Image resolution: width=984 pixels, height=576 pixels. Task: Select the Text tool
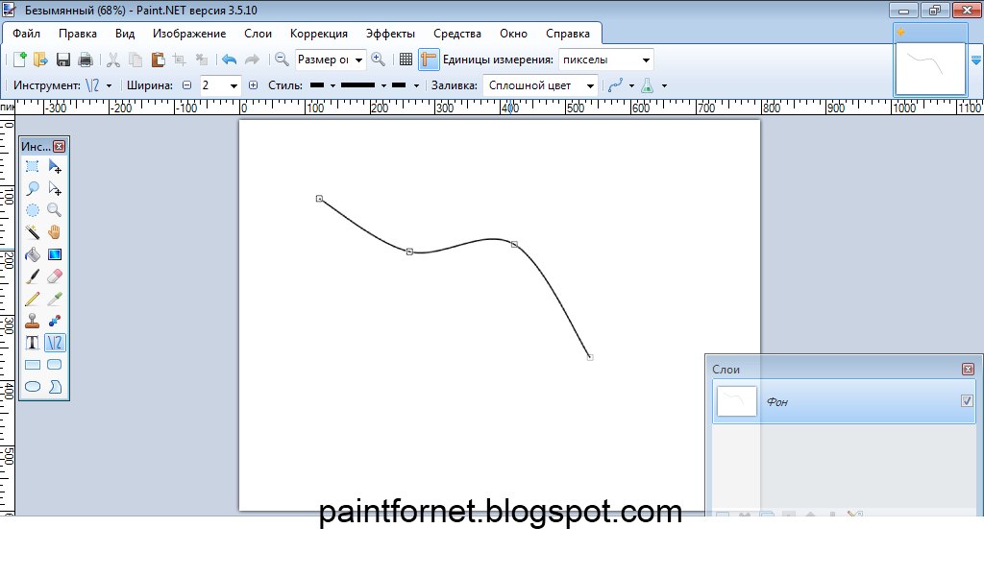click(32, 342)
